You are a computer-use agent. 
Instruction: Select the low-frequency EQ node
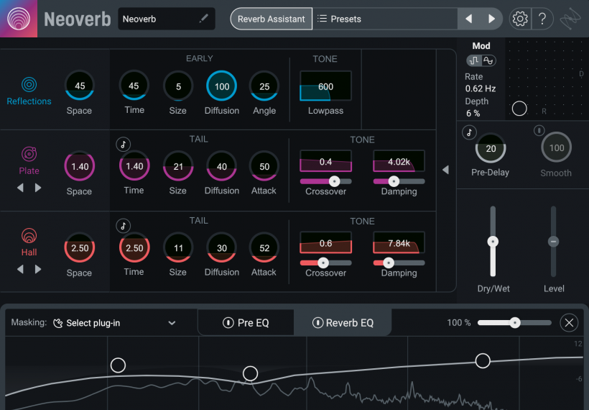(118, 365)
